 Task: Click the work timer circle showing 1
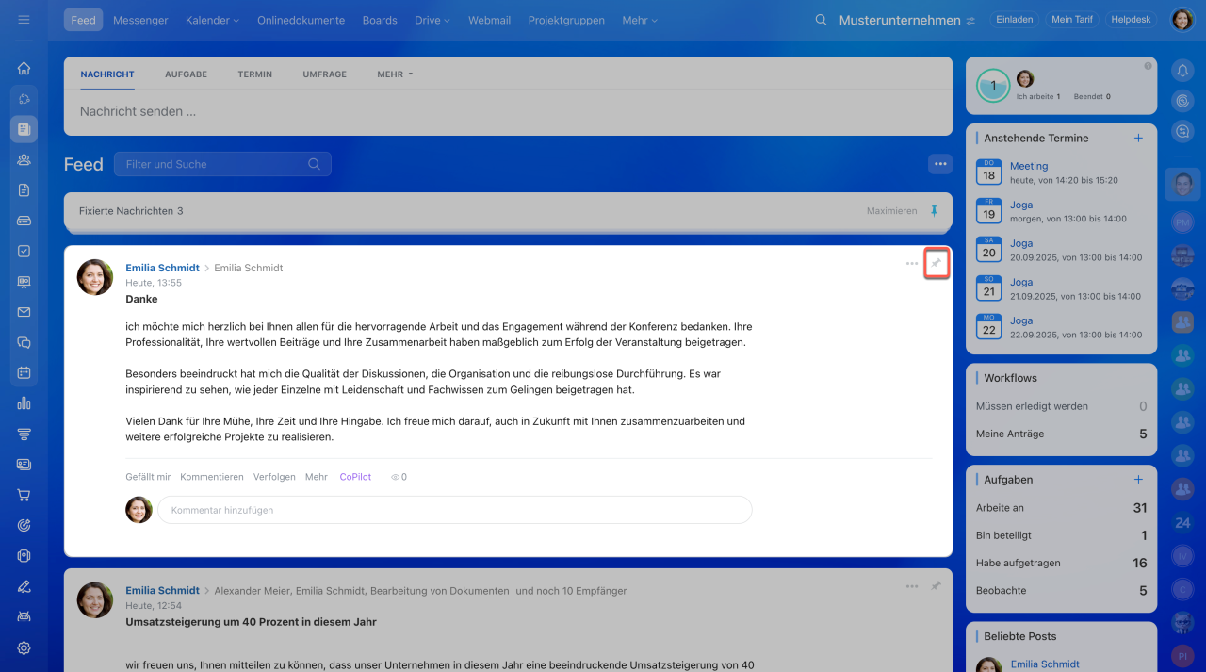click(x=993, y=86)
